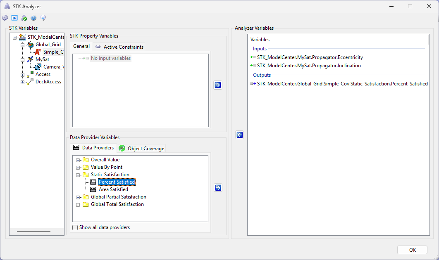Click the arrow button beside Data Provider list
The width and height of the screenshot is (439, 260).
[x=218, y=188]
